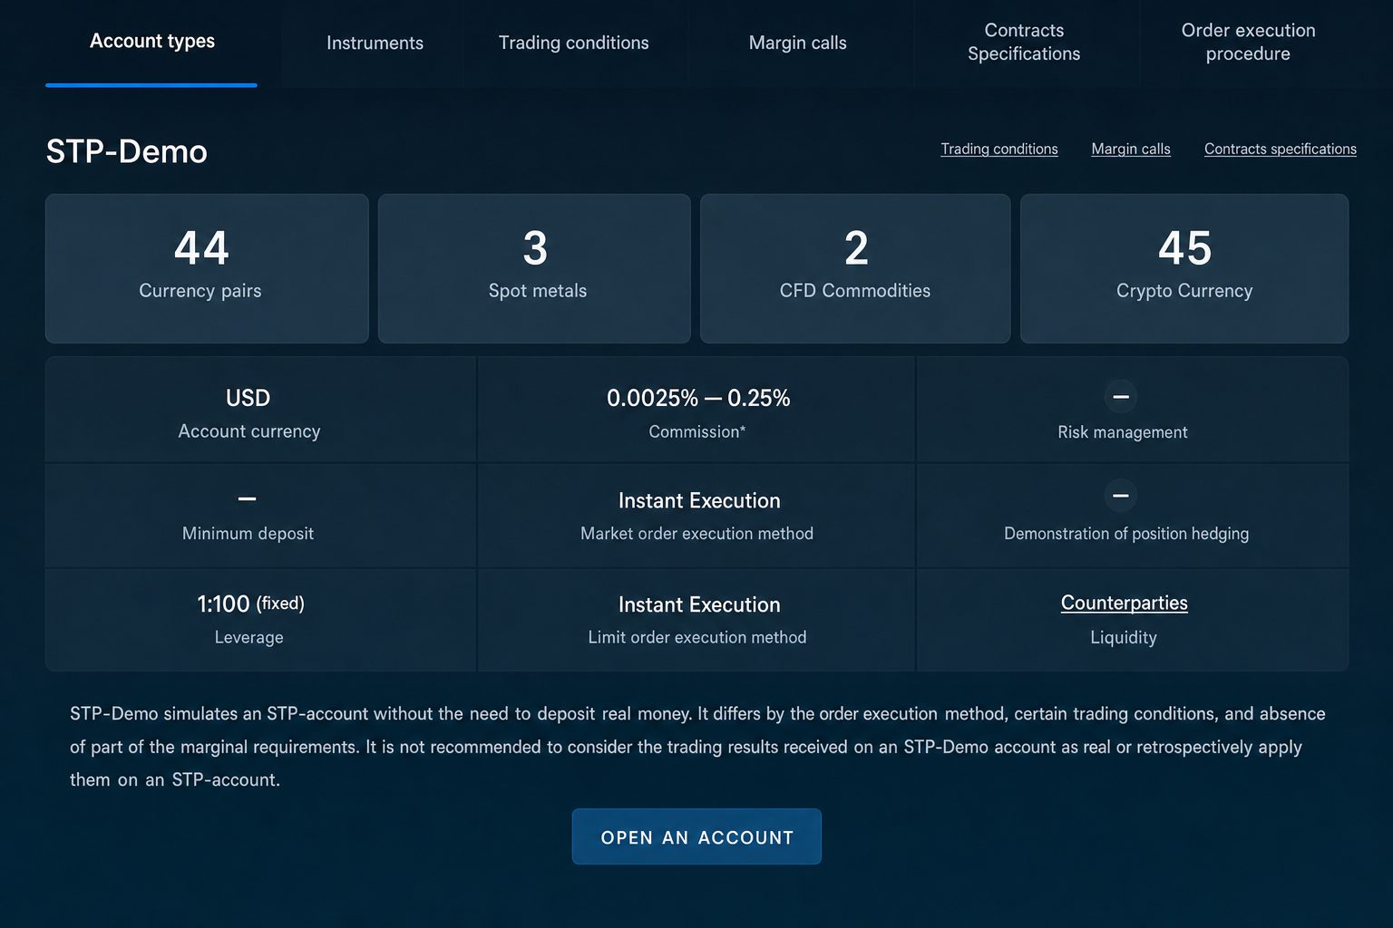The image size is (1393, 928).
Task: Click the Commission* label
Action: (697, 432)
